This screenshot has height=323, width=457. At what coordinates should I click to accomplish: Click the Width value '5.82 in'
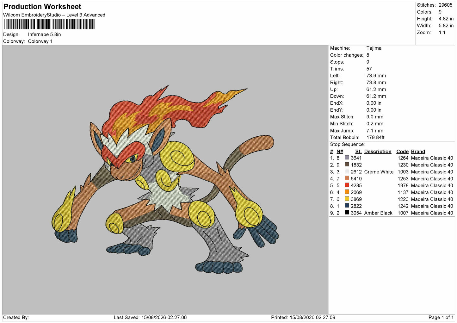[x=446, y=26]
